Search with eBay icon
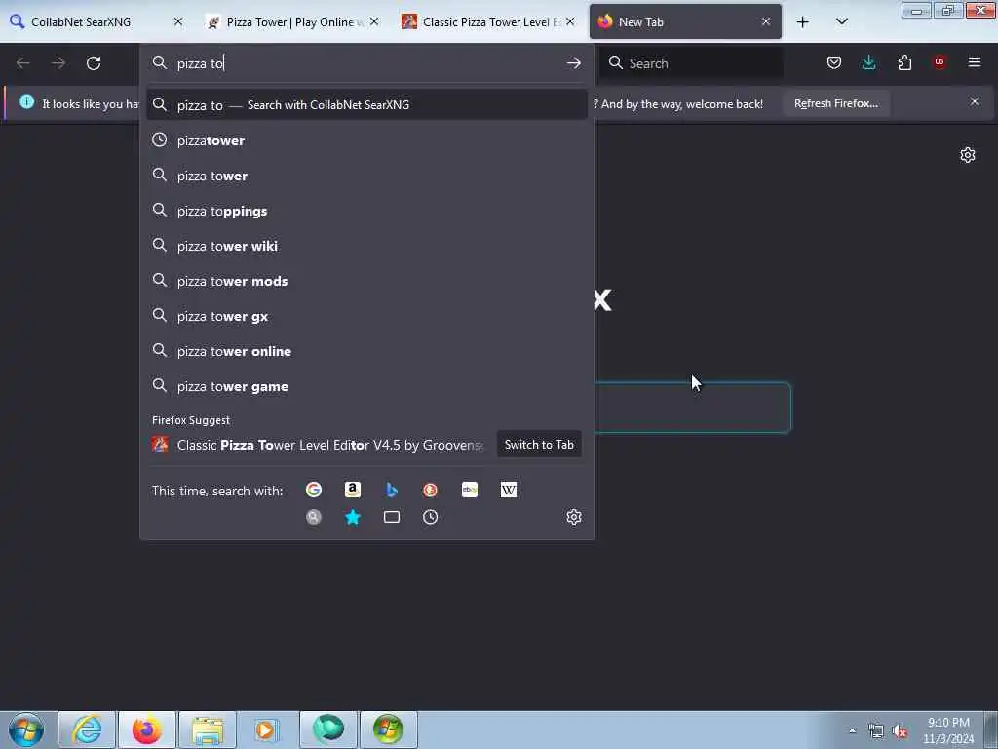The width and height of the screenshot is (998, 749). [x=470, y=490]
